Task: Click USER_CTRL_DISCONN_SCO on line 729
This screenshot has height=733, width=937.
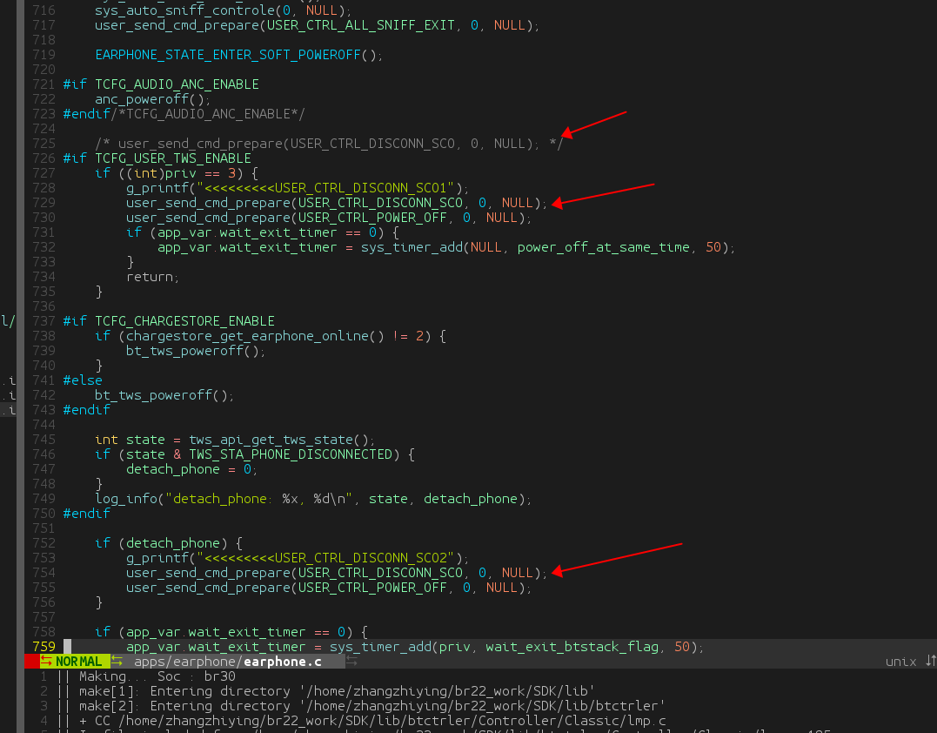Action: click(380, 203)
